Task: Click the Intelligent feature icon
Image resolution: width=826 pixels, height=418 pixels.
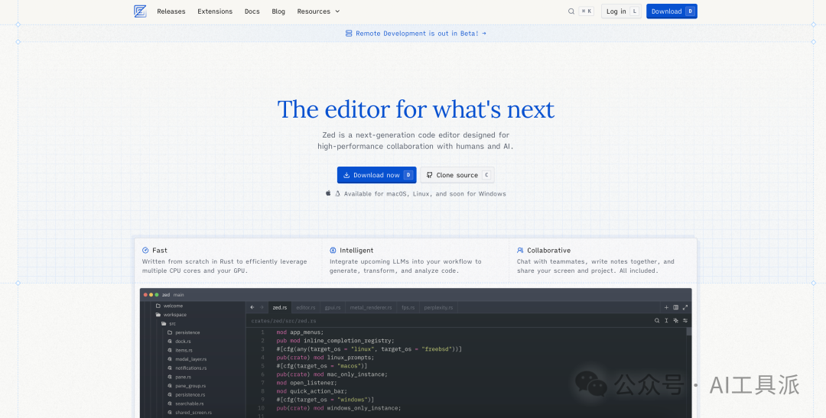Action: coord(333,251)
